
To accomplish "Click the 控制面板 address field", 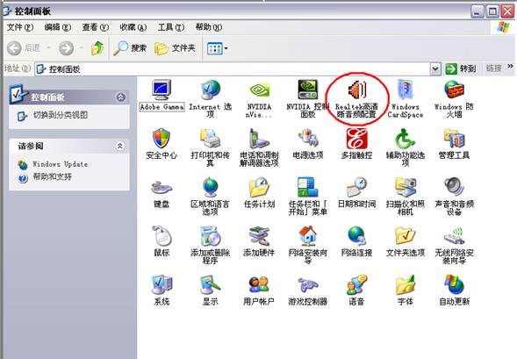I will click(x=232, y=68).
